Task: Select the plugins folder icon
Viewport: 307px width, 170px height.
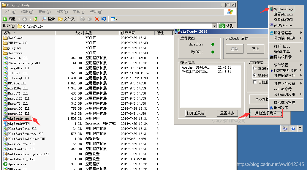Action: pos(5,48)
